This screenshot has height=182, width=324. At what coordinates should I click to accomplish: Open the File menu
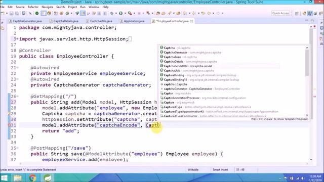2,7
